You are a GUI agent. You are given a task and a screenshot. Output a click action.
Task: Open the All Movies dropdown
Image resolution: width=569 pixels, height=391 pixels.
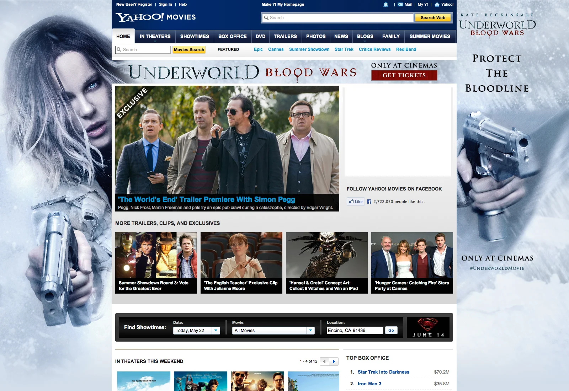(x=273, y=331)
